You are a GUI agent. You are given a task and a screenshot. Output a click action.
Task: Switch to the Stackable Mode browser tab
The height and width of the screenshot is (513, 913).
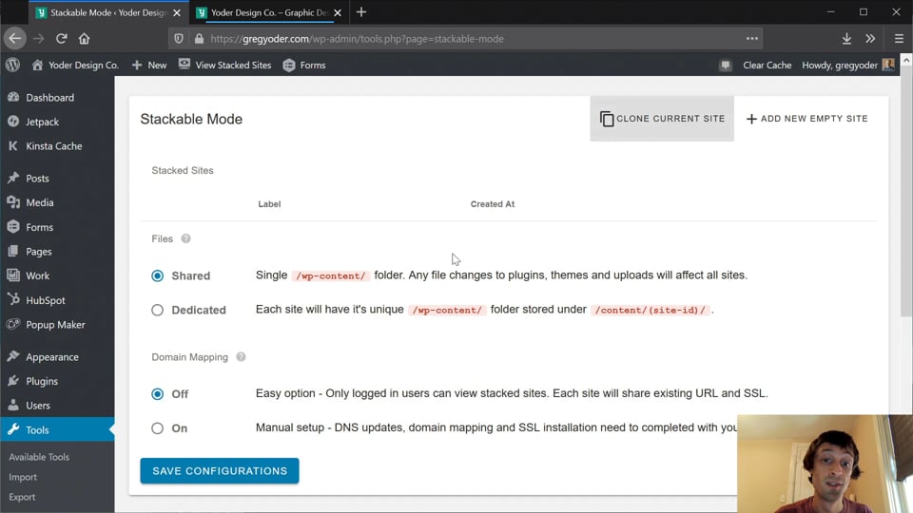(108, 12)
